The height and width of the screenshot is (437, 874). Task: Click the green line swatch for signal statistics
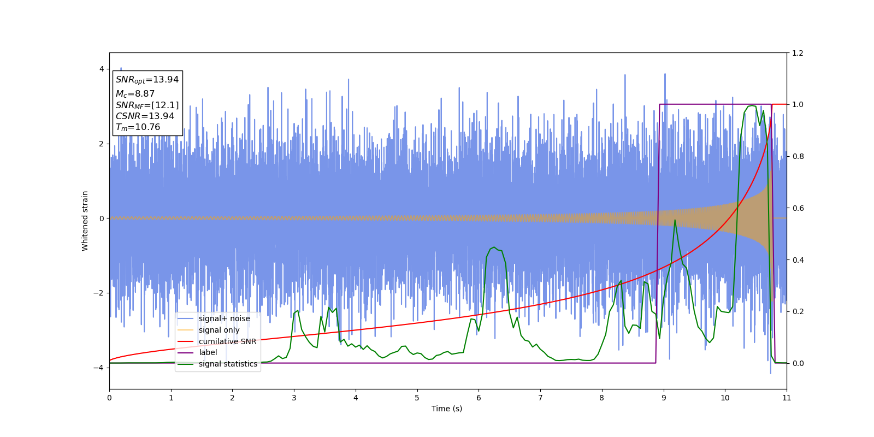coord(186,364)
